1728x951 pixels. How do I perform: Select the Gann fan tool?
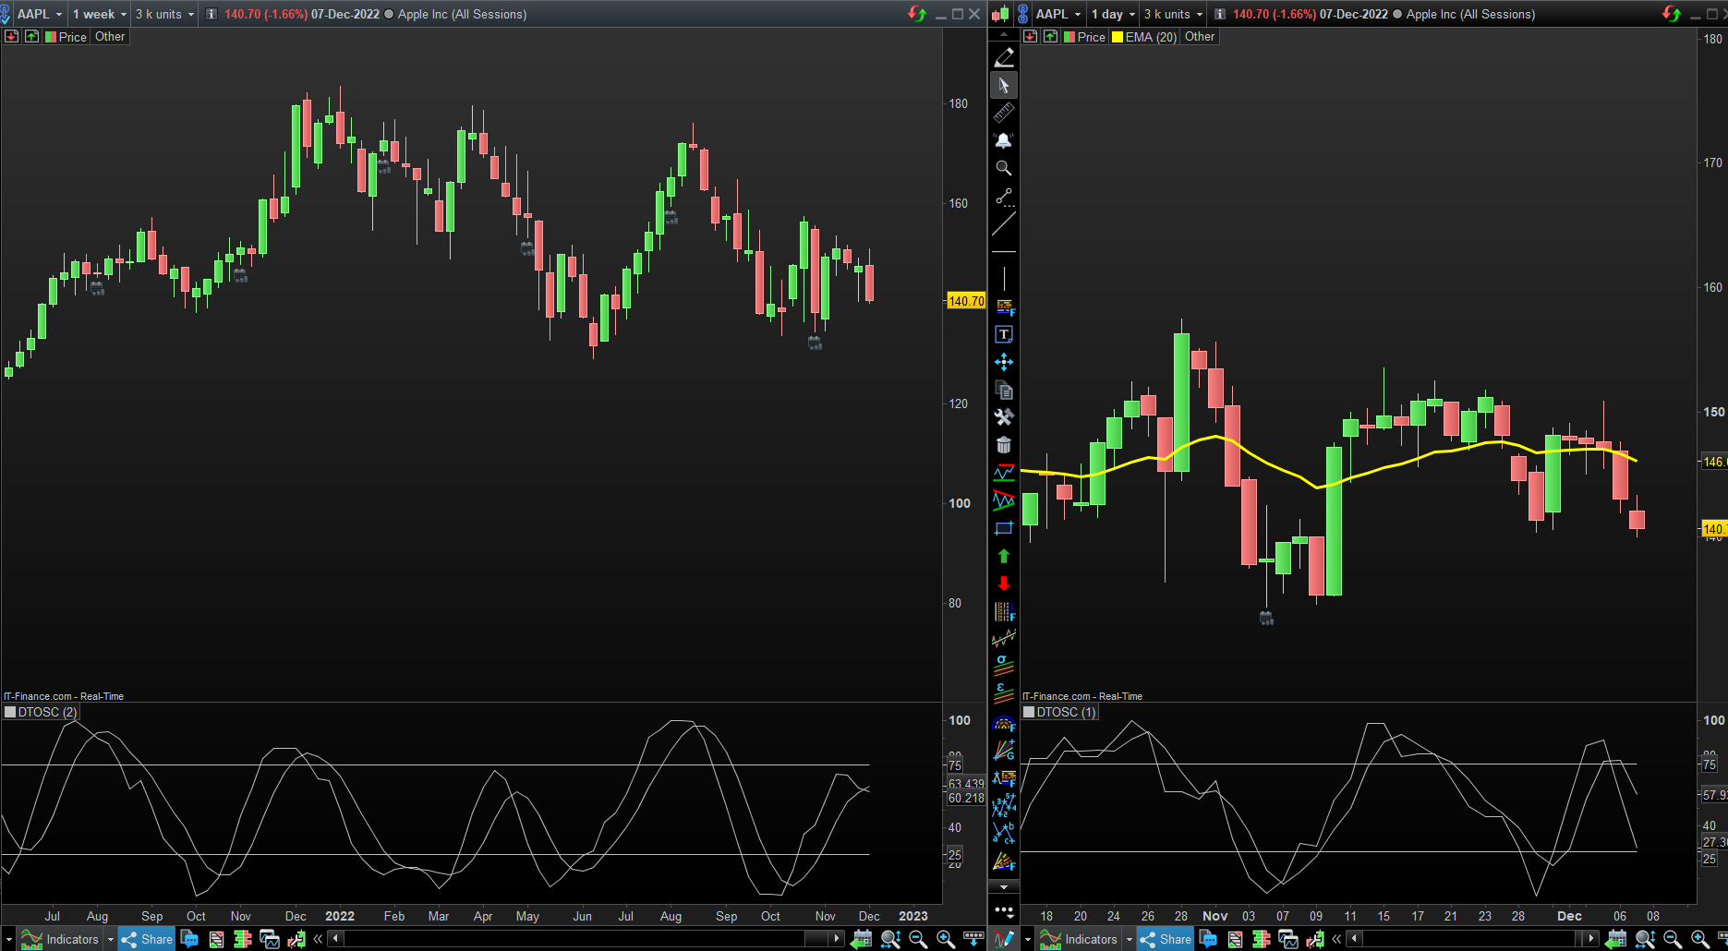pyautogui.click(x=1004, y=750)
